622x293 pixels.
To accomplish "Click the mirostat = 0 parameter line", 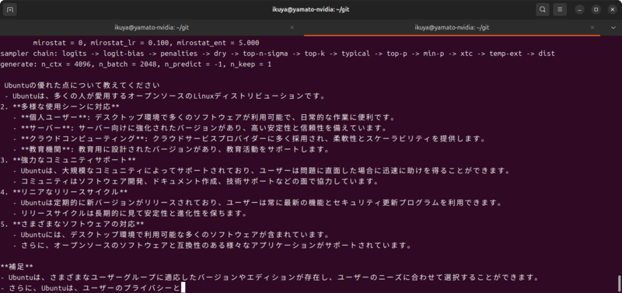I will [146, 43].
